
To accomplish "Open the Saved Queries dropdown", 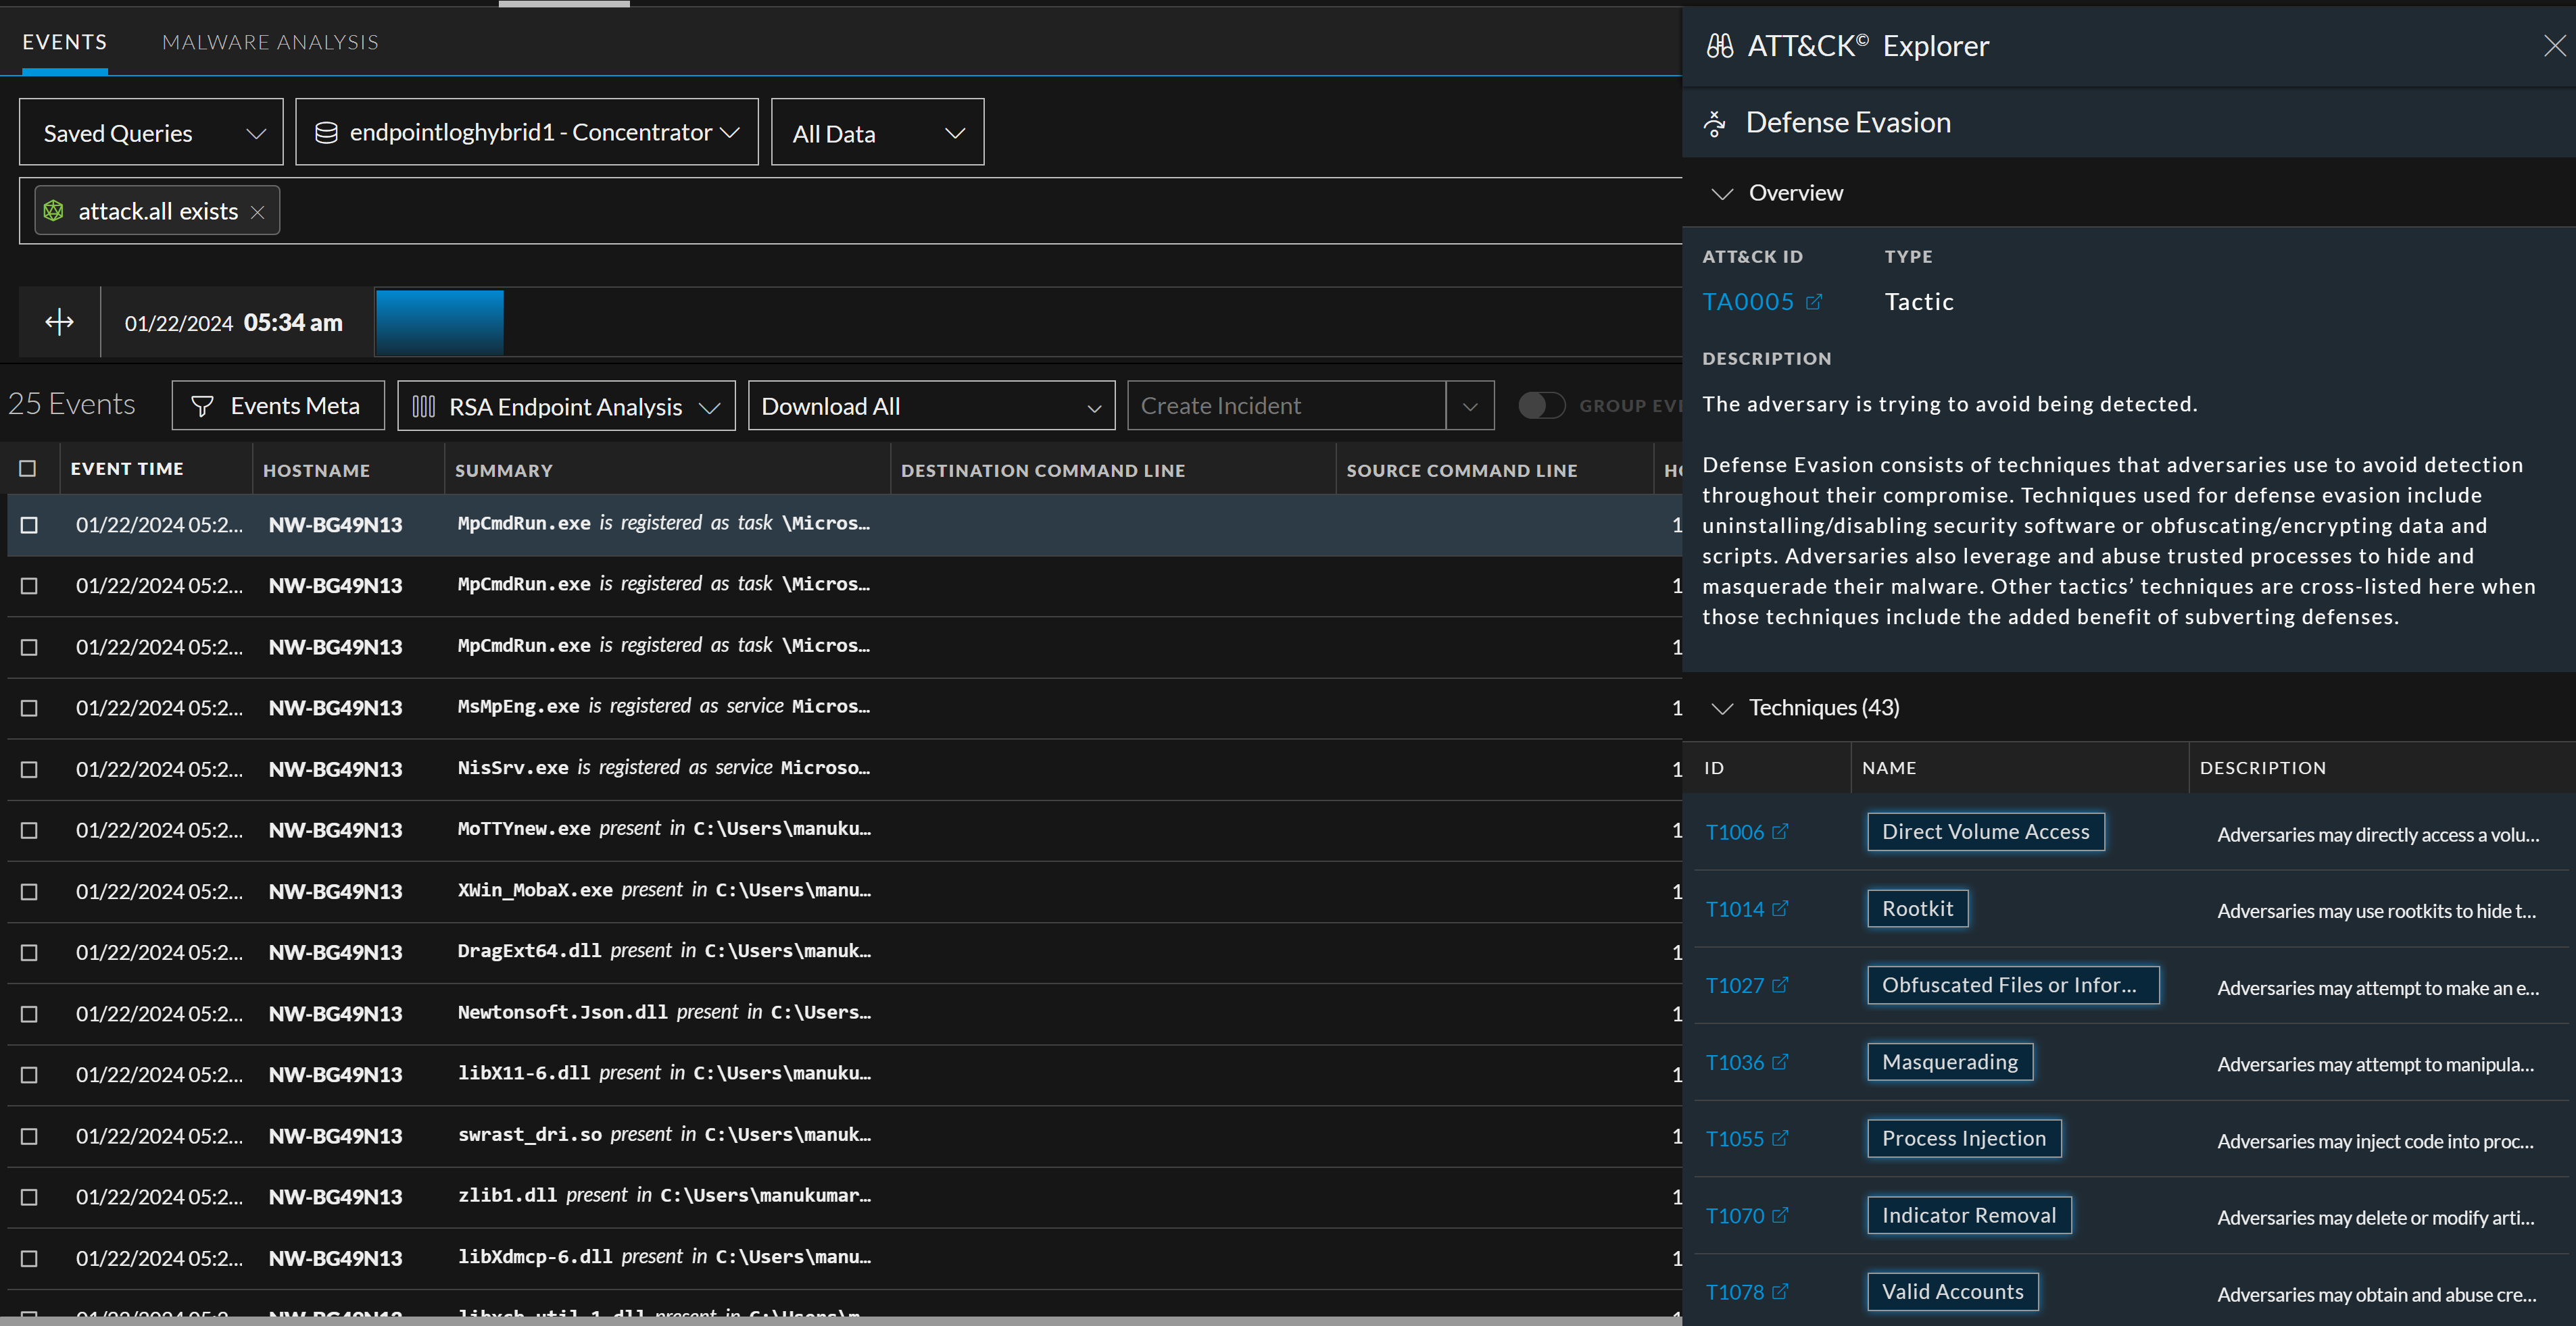I will tap(151, 133).
